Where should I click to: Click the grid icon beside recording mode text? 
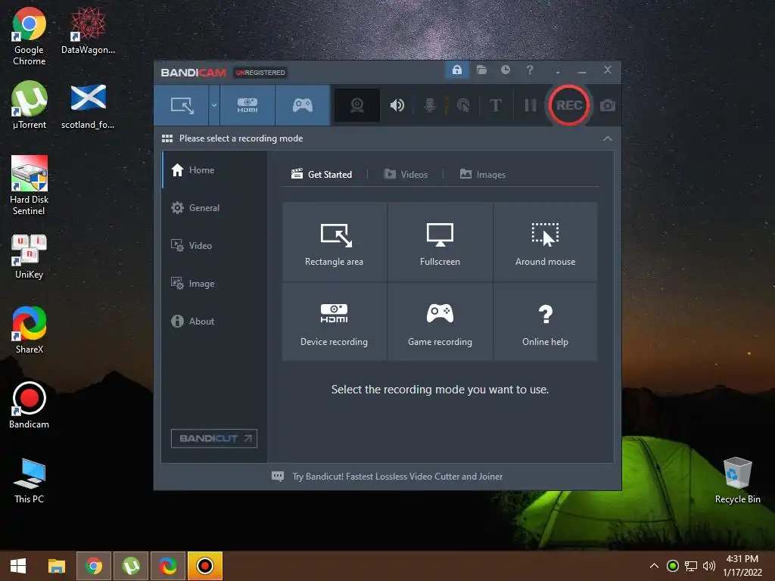pyautogui.click(x=167, y=139)
